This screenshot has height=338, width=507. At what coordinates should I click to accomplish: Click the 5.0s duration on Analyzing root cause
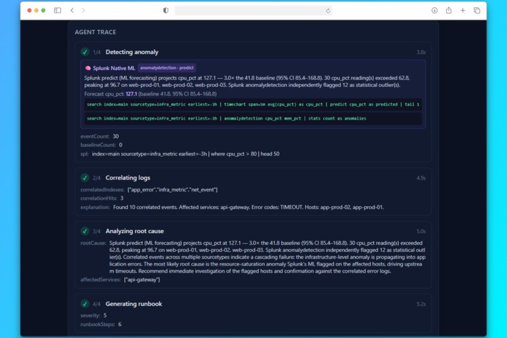(421, 231)
